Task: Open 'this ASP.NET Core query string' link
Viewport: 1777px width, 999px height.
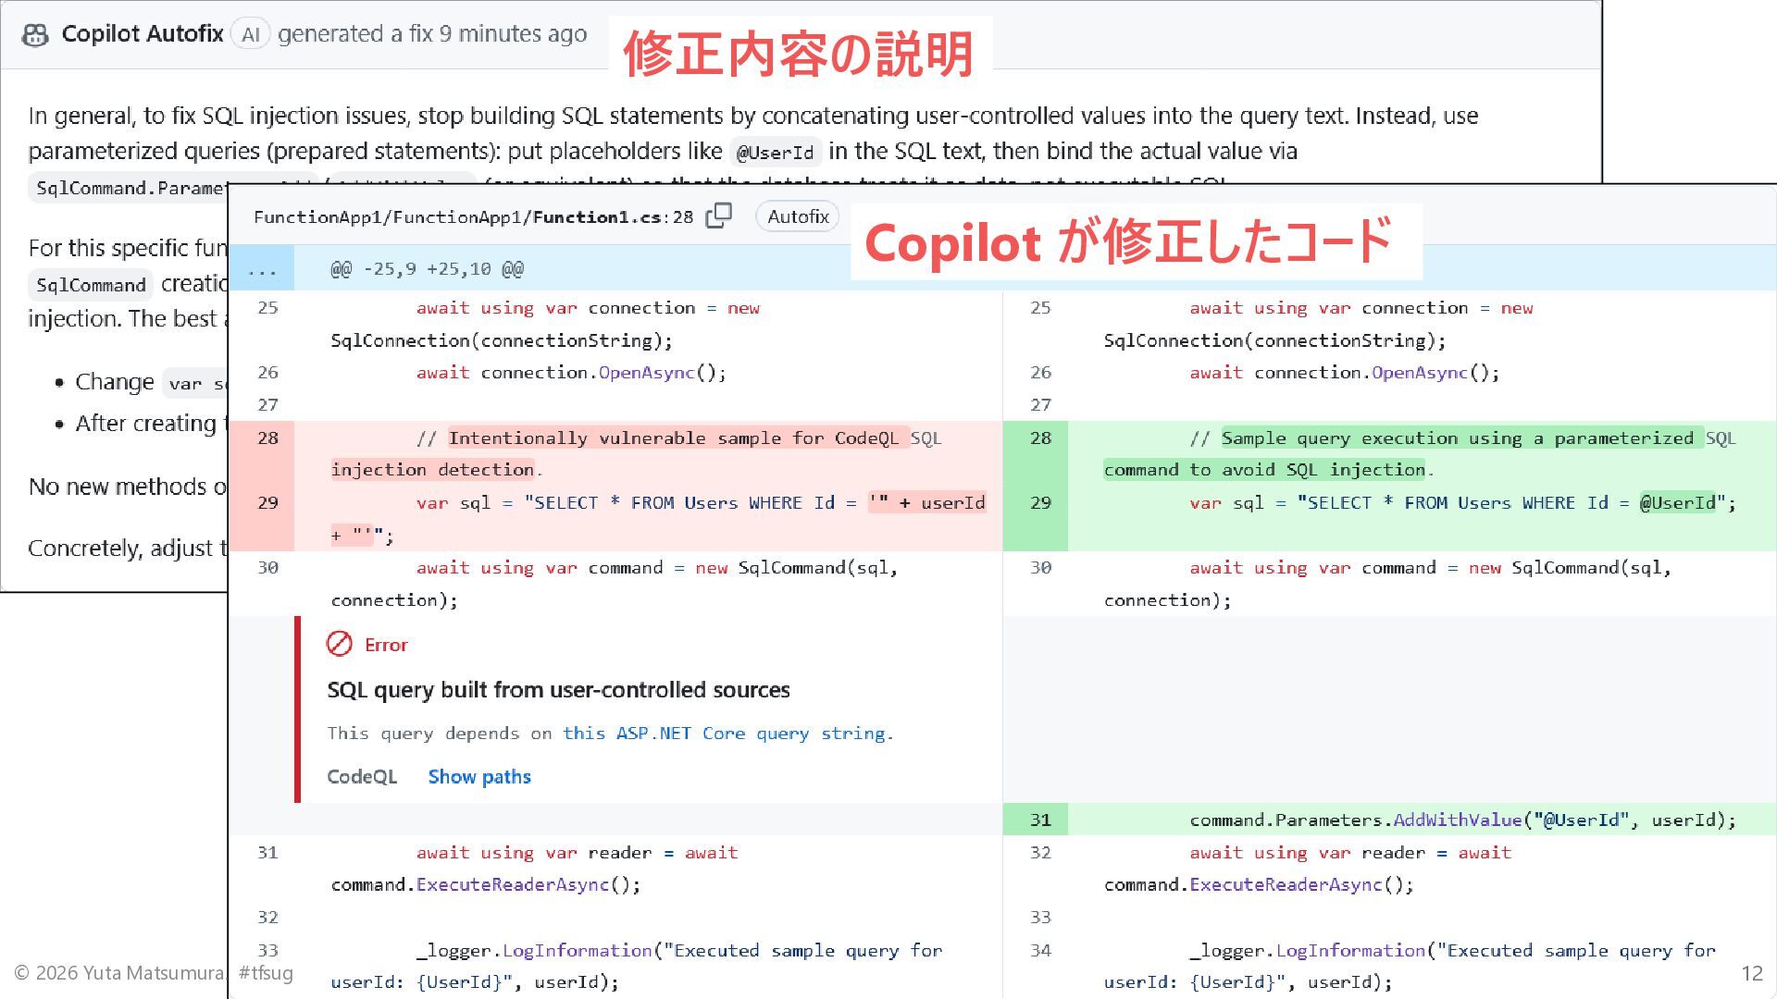Action: 725,734
